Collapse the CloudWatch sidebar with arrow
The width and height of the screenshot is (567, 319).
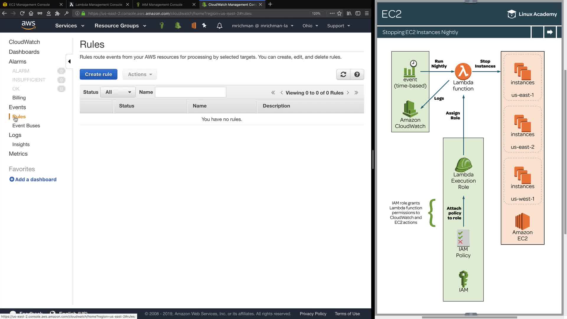[69, 61]
